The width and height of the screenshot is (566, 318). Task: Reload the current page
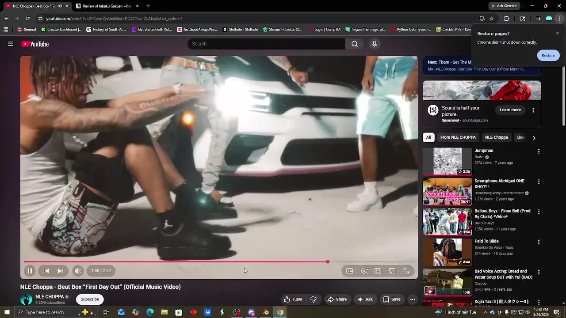(27, 19)
